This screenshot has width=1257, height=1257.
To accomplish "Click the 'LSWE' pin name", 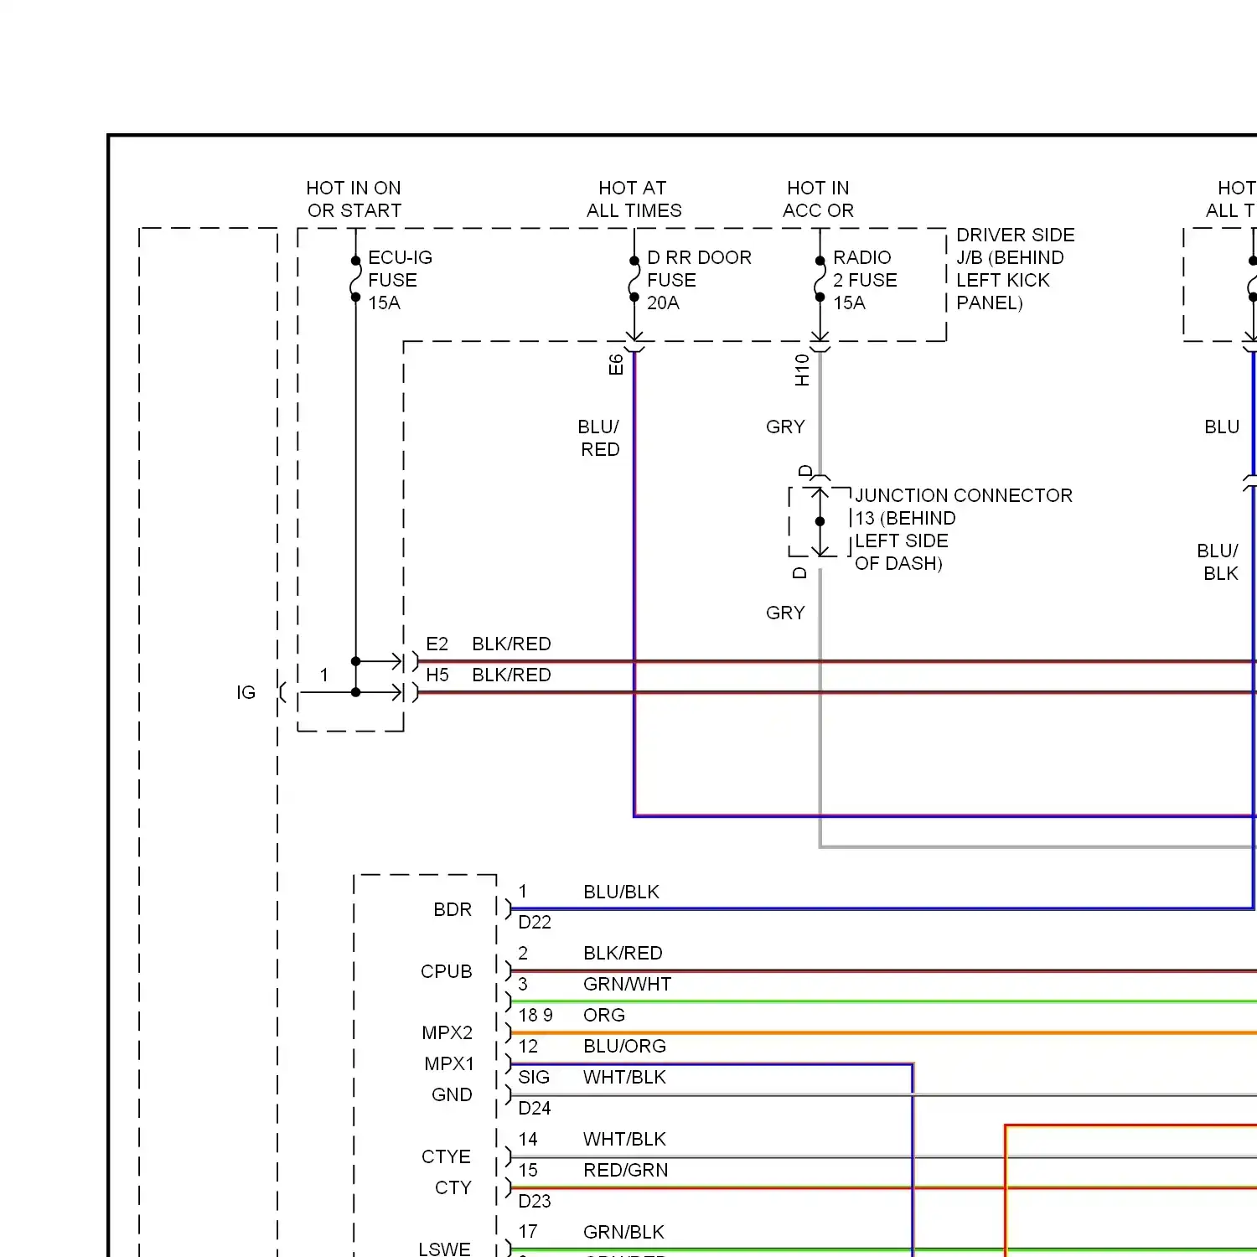I will click(444, 1249).
